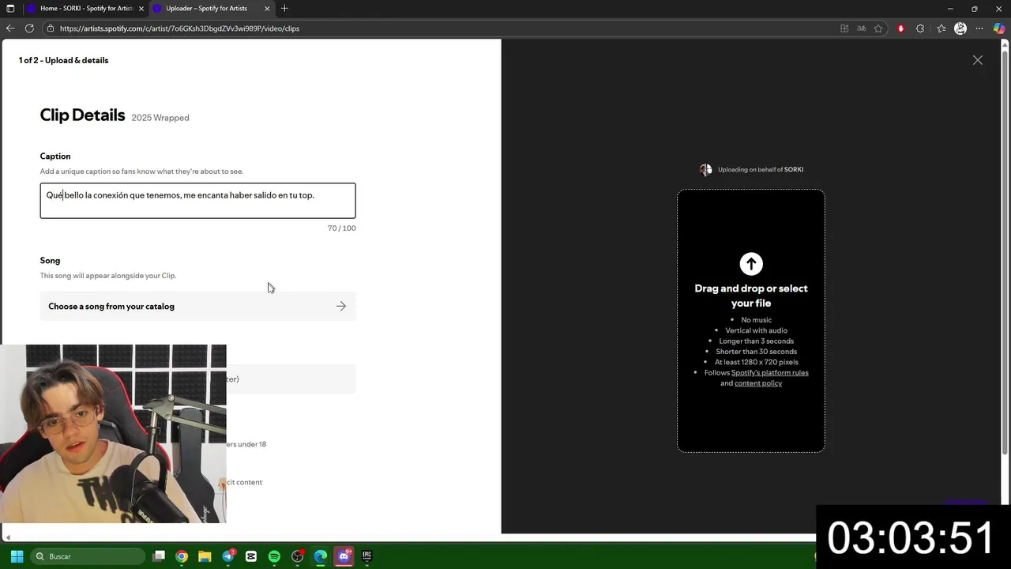Click the 'Song' section heading

coord(50,261)
